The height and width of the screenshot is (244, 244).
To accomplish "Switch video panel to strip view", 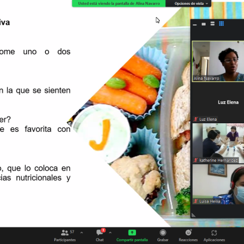I will pos(212,24).
